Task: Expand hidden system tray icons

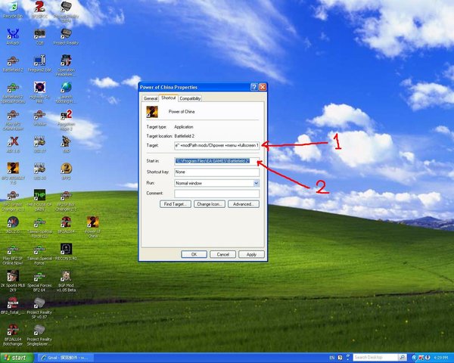Action: click(414, 358)
